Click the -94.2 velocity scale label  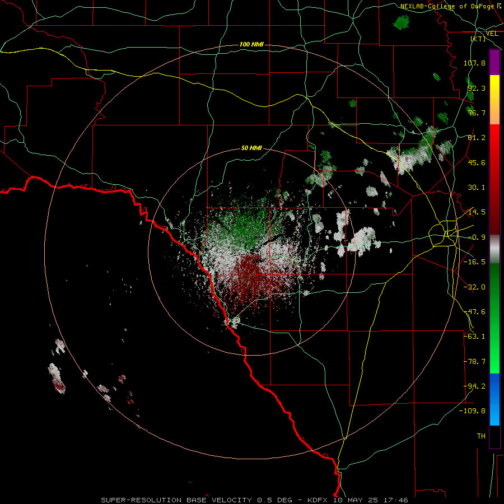(474, 386)
